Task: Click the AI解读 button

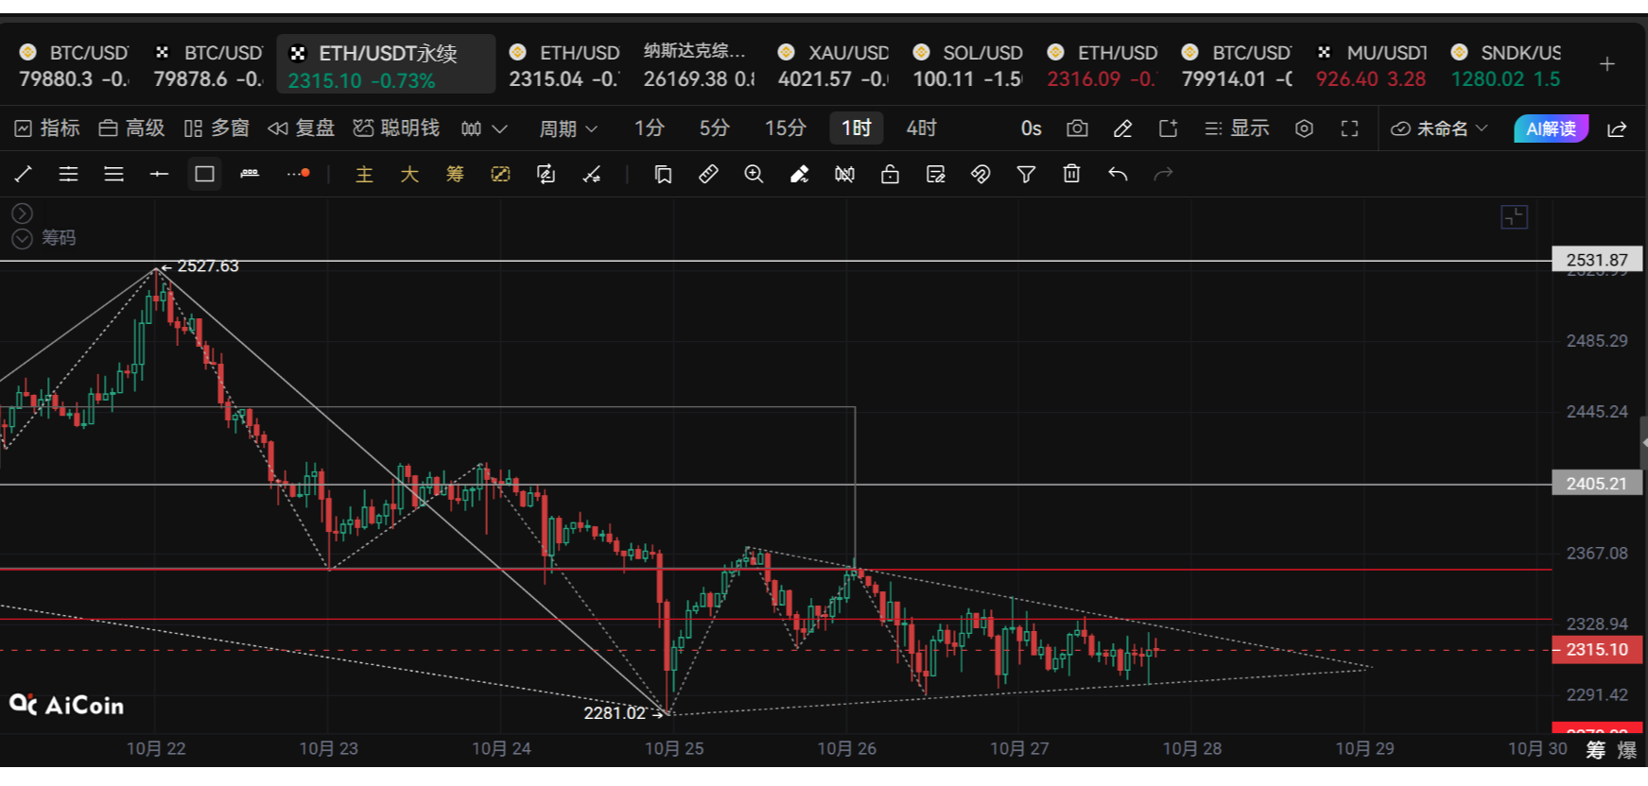Action: tap(1551, 128)
